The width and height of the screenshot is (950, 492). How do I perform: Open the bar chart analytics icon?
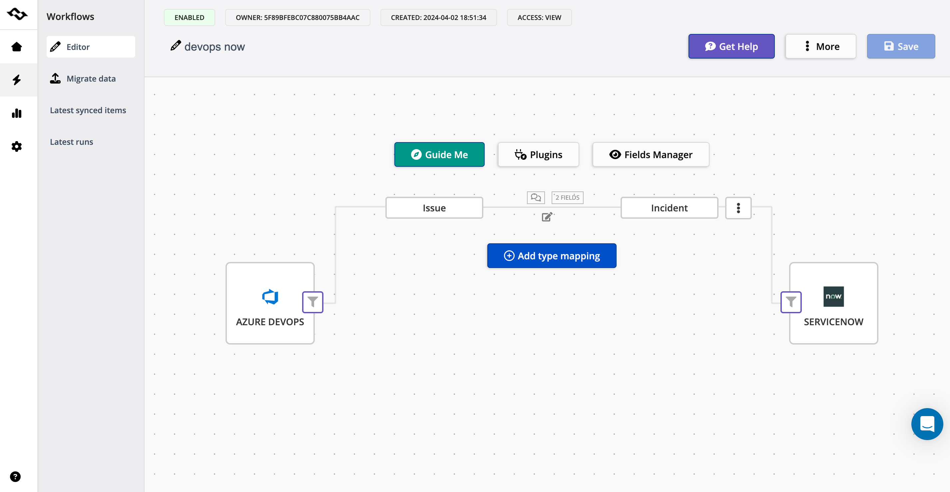pyautogui.click(x=17, y=113)
